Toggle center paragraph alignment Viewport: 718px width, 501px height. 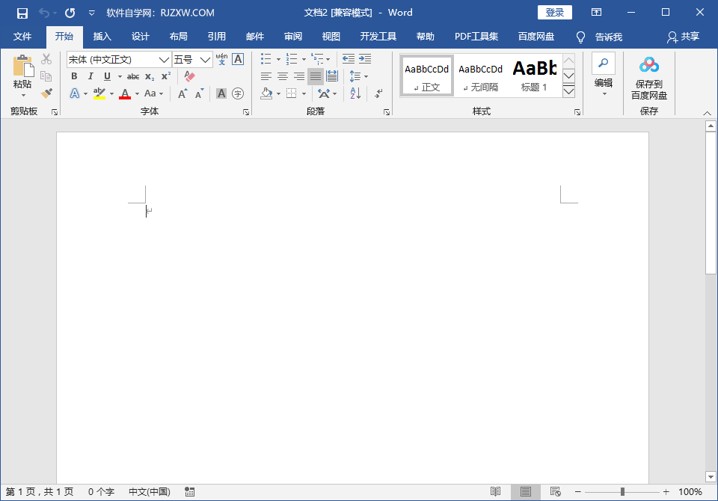click(x=282, y=76)
